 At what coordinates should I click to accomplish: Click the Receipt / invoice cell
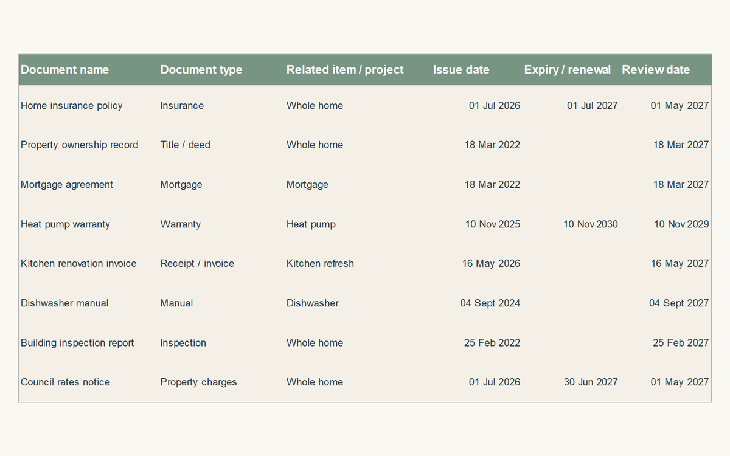(197, 263)
